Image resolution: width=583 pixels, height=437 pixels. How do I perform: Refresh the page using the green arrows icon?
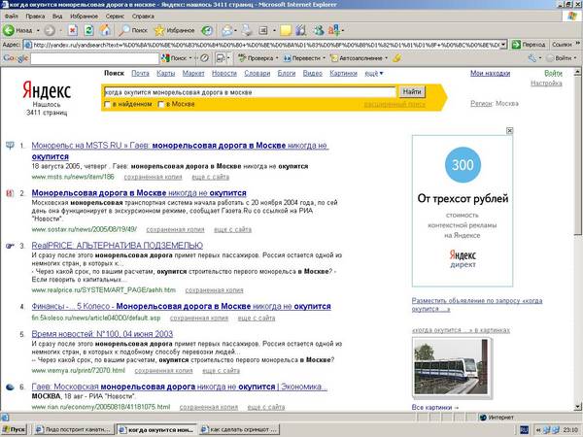pyautogui.click(x=88, y=30)
